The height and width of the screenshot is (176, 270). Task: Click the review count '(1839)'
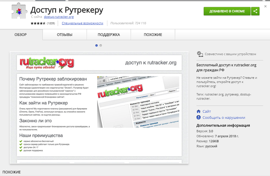tap(51, 23)
